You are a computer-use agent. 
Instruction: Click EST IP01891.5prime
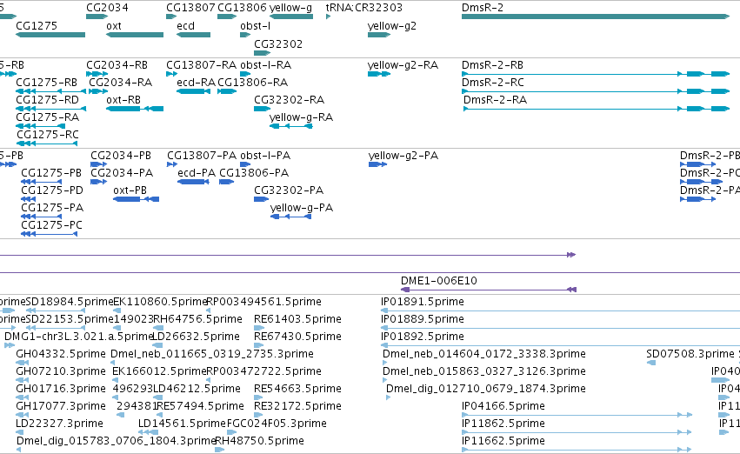click(560, 310)
